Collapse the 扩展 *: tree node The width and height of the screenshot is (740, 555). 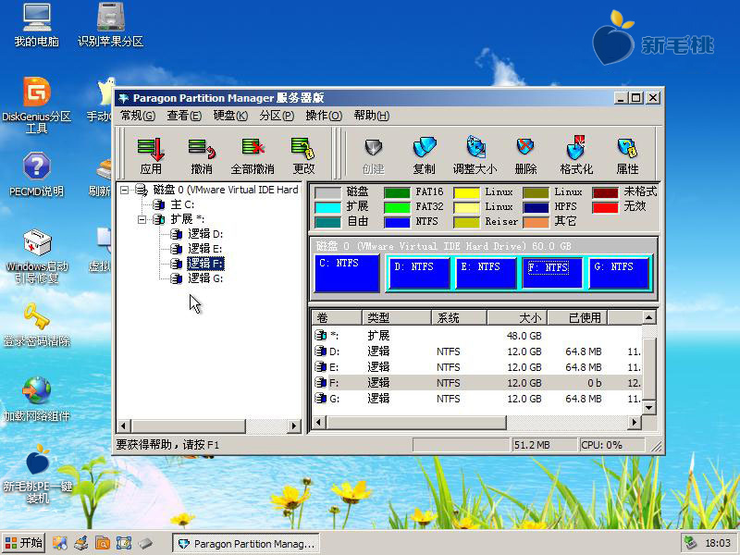click(x=142, y=219)
